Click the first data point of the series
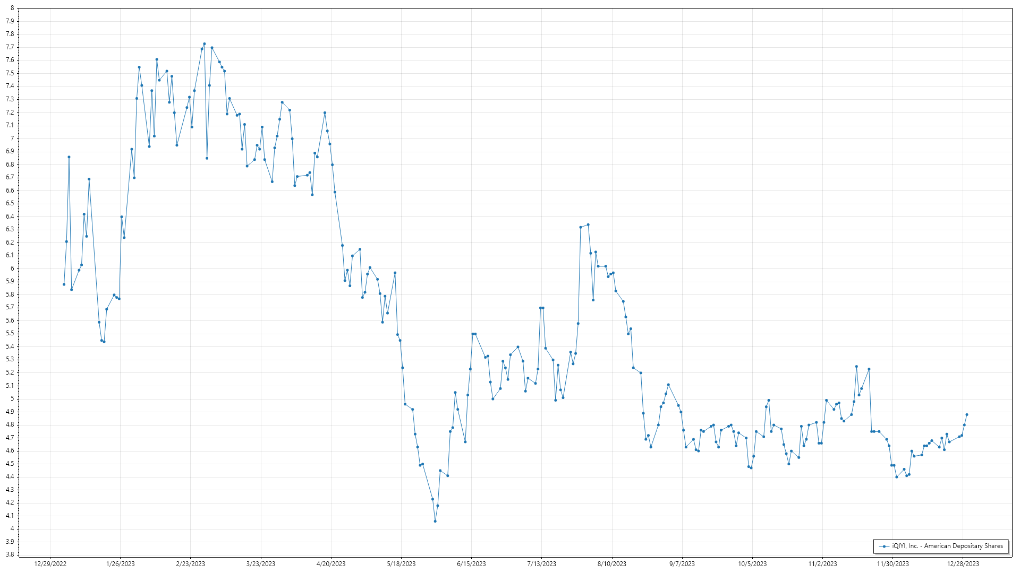The height and width of the screenshot is (573, 1020). [x=64, y=284]
